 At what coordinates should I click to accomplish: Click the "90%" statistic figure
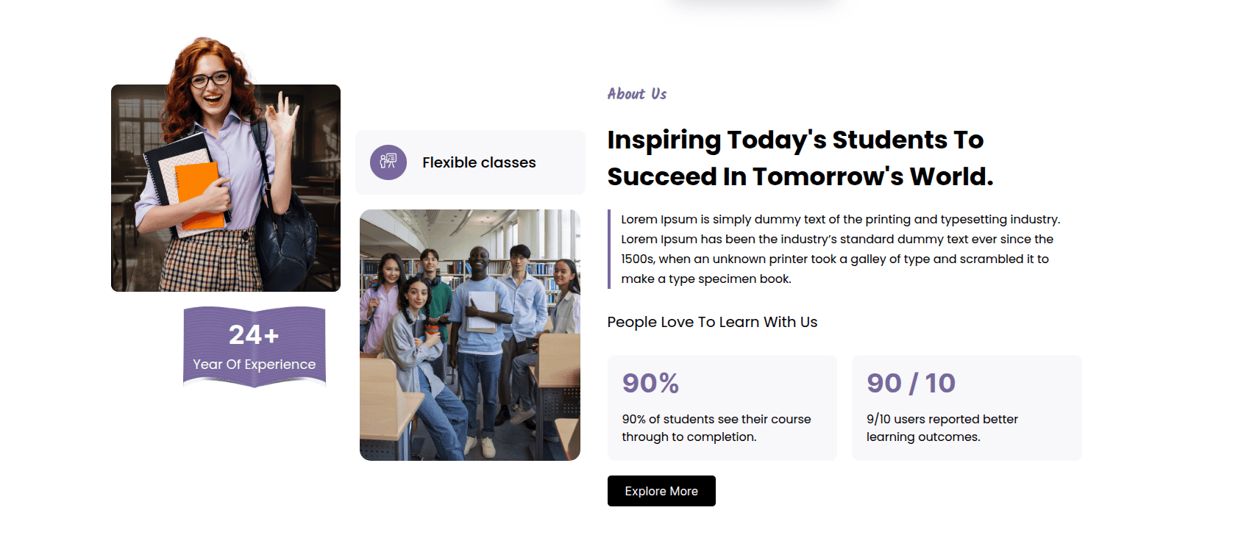point(650,383)
